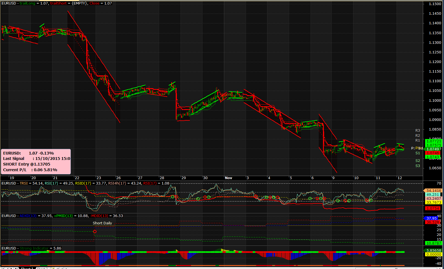The height and width of the screenshot is (269, 444).
Task: Click the R1 resistance pivot label
Action: [417, 140]
